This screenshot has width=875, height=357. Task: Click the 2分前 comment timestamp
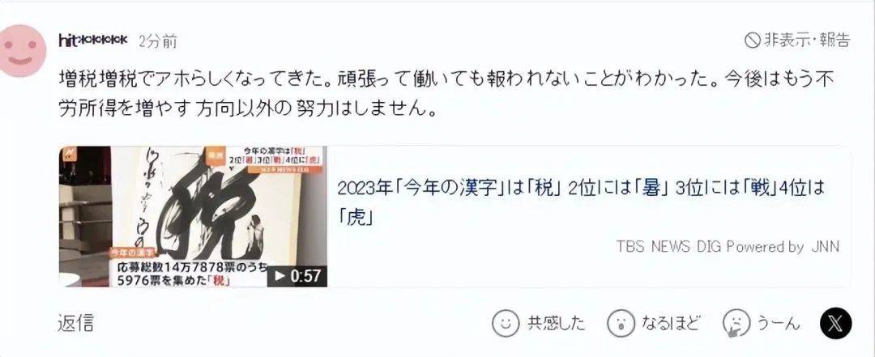(x=158, y=40)
